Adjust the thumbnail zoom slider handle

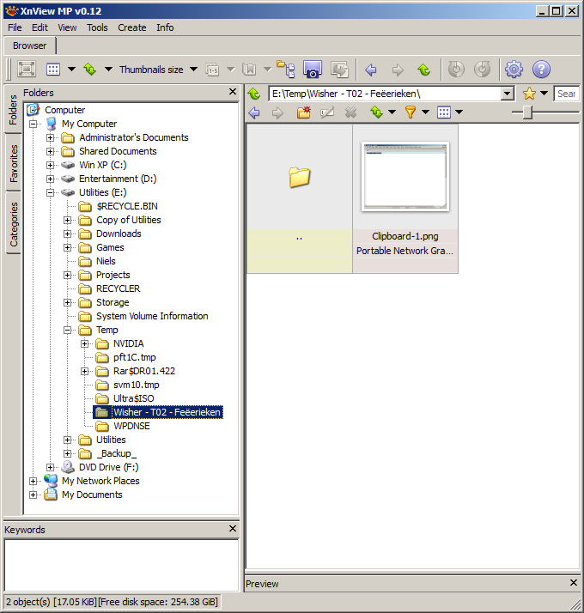pos(527,112)
